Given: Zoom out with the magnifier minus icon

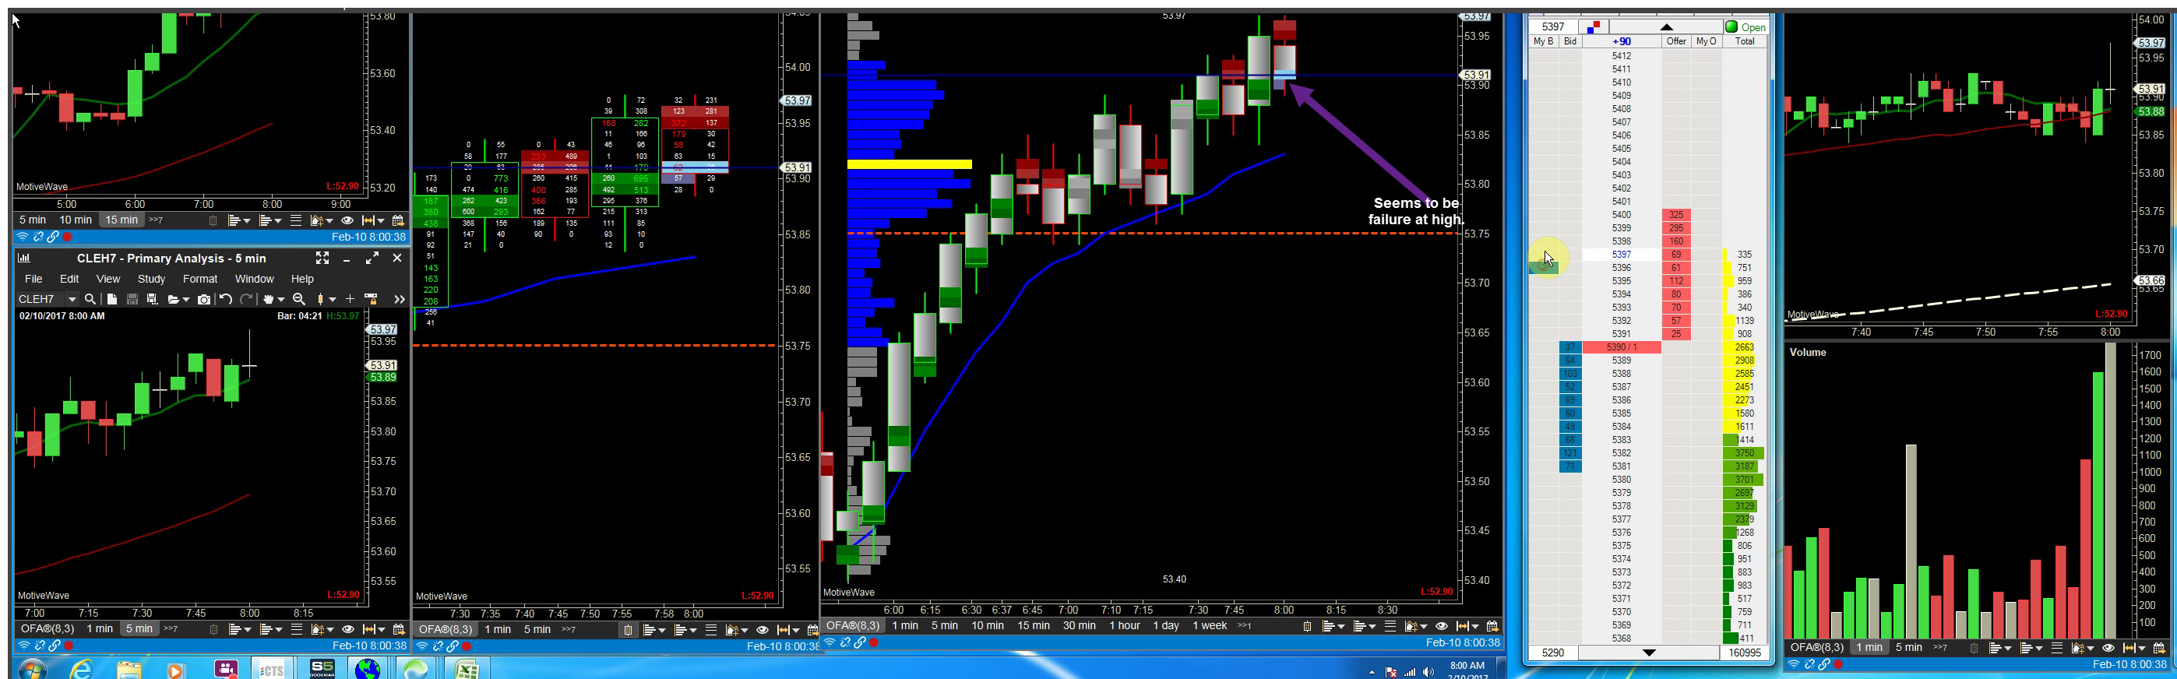Looking at the screenshot, I should 298,299.
